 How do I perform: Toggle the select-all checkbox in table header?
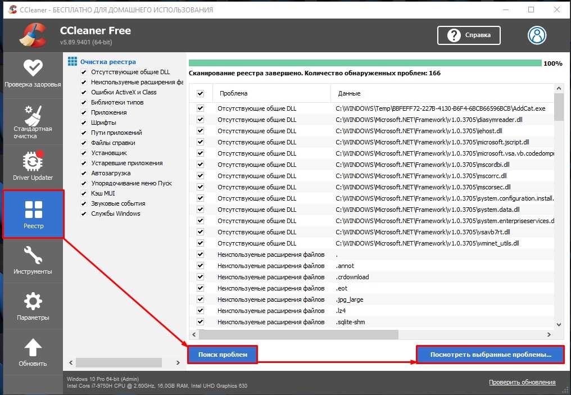[200, 94]
